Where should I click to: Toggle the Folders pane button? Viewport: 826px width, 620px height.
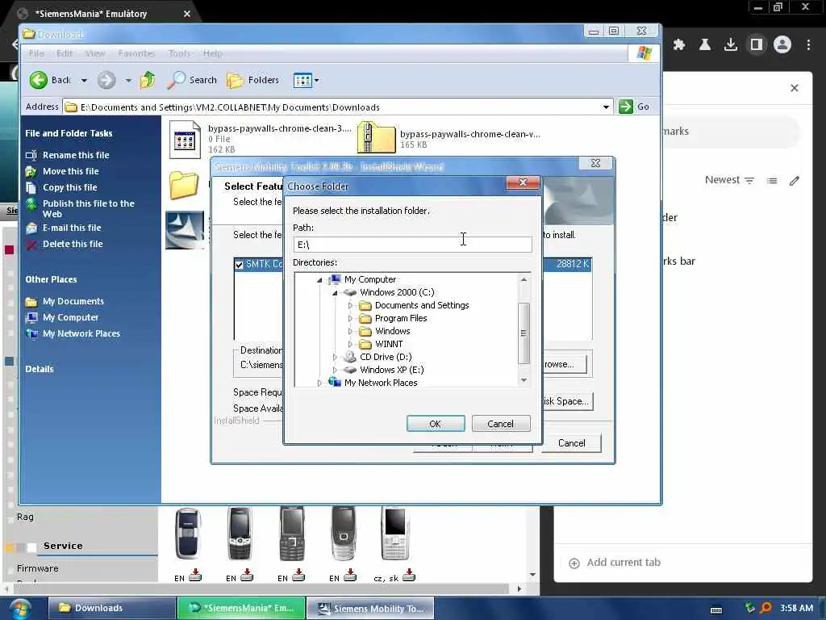[x=252, y=80]
